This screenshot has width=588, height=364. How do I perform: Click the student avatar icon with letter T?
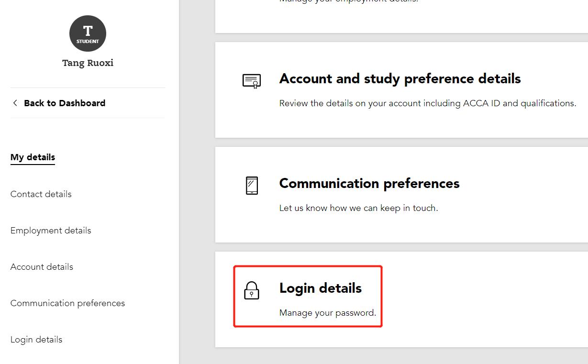point(88,33)
